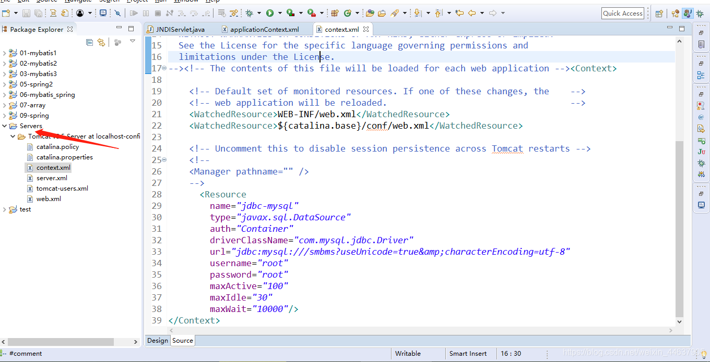Fold the comment at line 25

tap(164, 160)
